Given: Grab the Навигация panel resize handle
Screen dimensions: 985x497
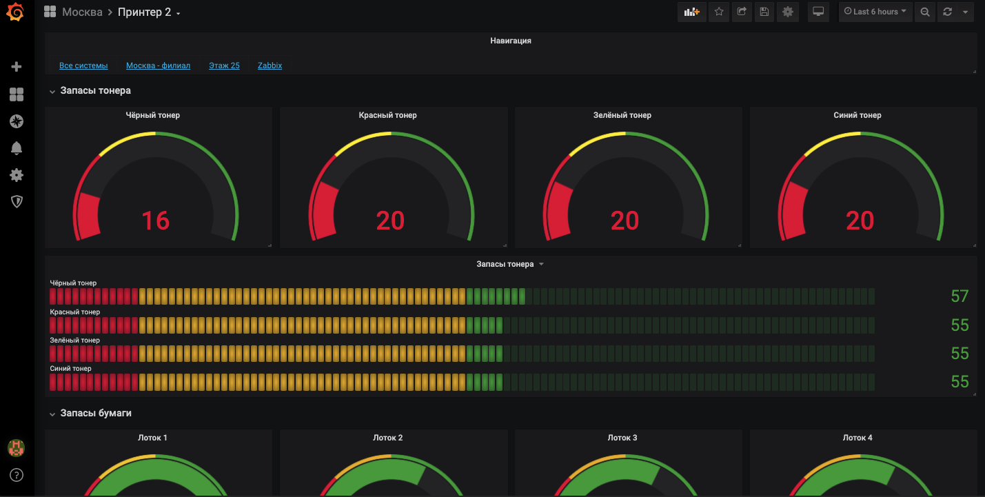Looking at the screenshot, I should point(974,72).
